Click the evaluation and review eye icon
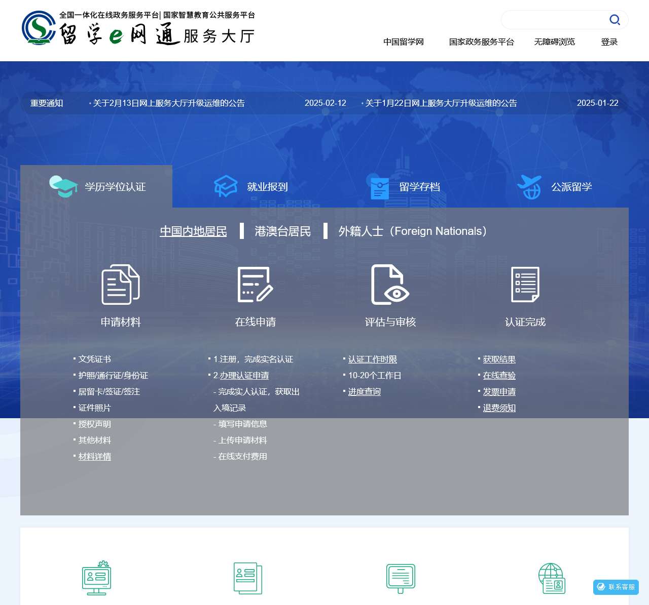 pyautogui.click(x=390, y=285)
